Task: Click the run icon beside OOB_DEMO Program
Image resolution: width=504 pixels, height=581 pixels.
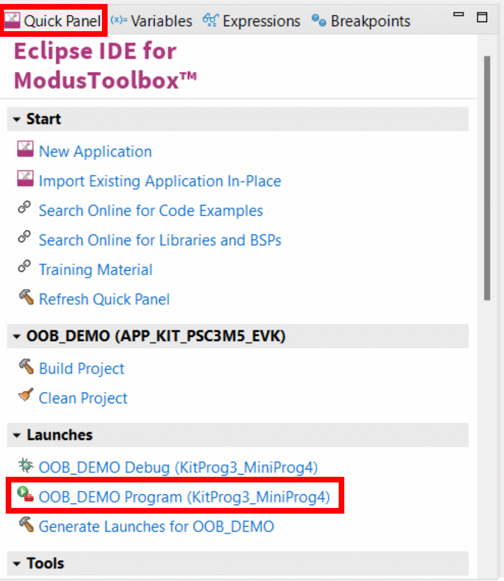Action: pos(25,494)
